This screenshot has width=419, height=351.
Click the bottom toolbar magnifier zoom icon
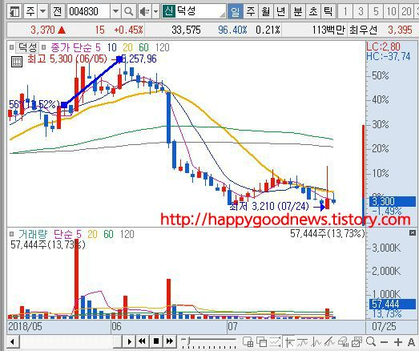point(371,342)
